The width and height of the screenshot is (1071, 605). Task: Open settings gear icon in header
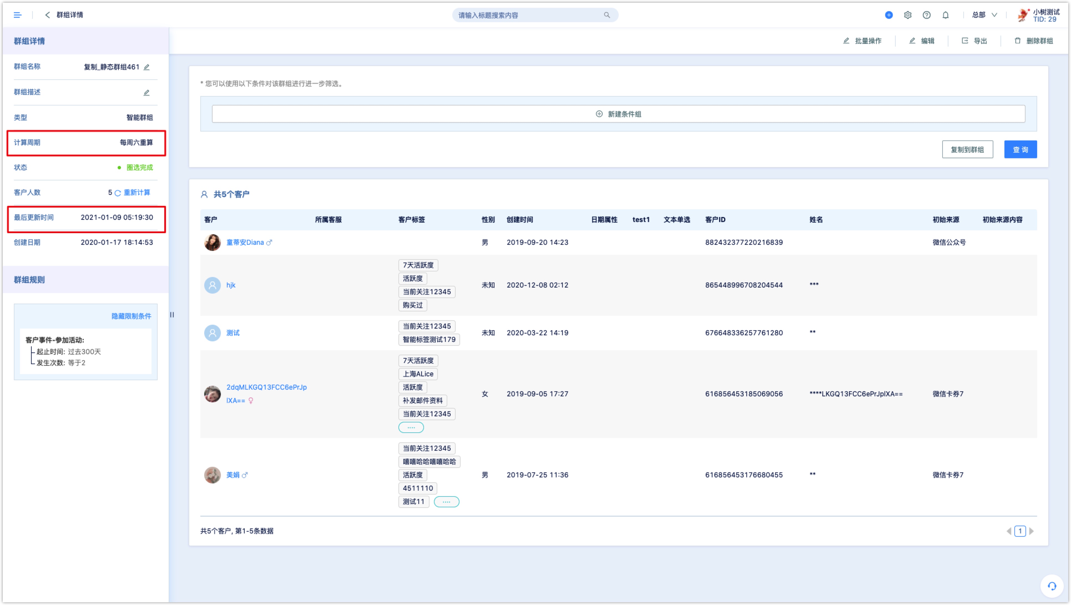tap(908, 15)
